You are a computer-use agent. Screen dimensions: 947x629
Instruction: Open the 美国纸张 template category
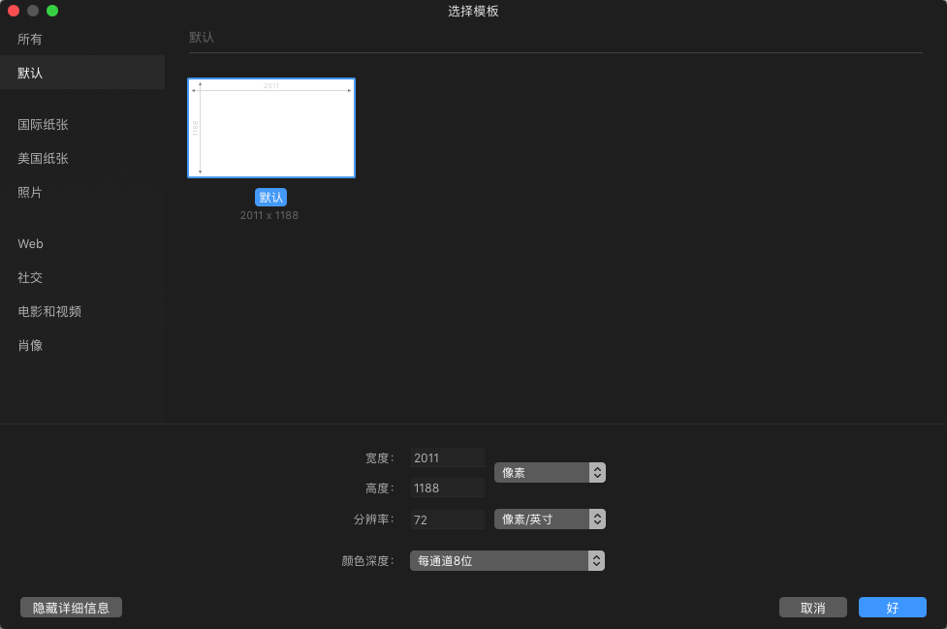[82, 158]
